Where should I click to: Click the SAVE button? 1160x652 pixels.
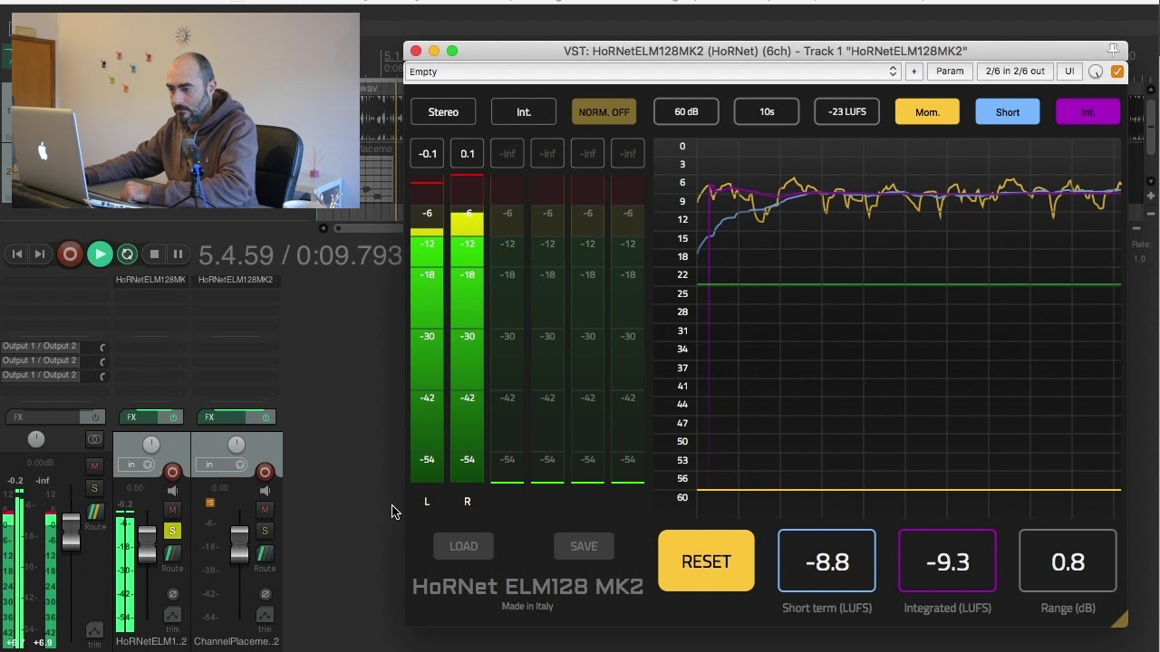click(584, 546)
